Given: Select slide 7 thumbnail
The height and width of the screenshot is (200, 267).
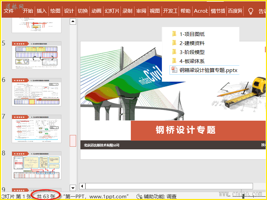Looking at the screenshot, I should (x=36, y=129).
